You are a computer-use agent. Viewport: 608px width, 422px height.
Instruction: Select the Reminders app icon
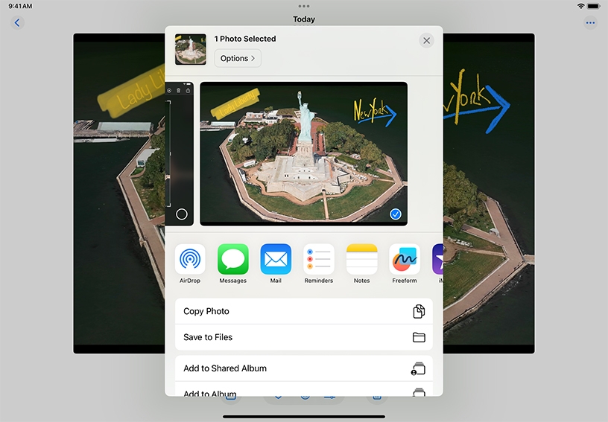[x=319, y=260]
